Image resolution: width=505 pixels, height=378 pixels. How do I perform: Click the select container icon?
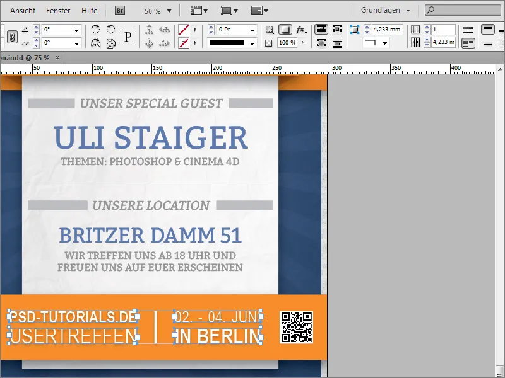(149, 30)
